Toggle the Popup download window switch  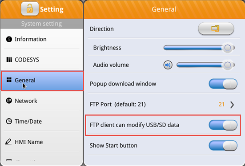(x=223, y=84)
